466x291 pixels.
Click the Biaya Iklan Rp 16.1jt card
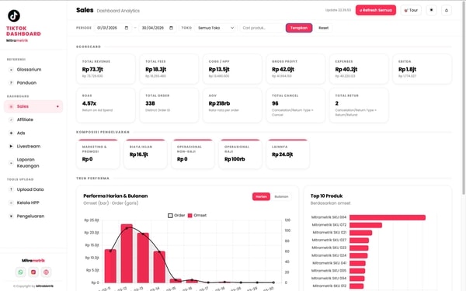pyautogui.click(x=145, y=154)
